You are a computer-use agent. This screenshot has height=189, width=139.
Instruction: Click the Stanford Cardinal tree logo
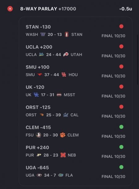point(66,35)
